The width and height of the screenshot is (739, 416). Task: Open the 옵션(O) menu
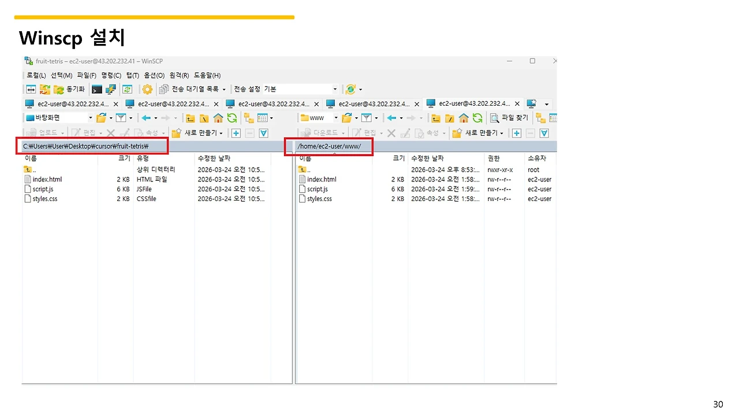tap(154, 76)
